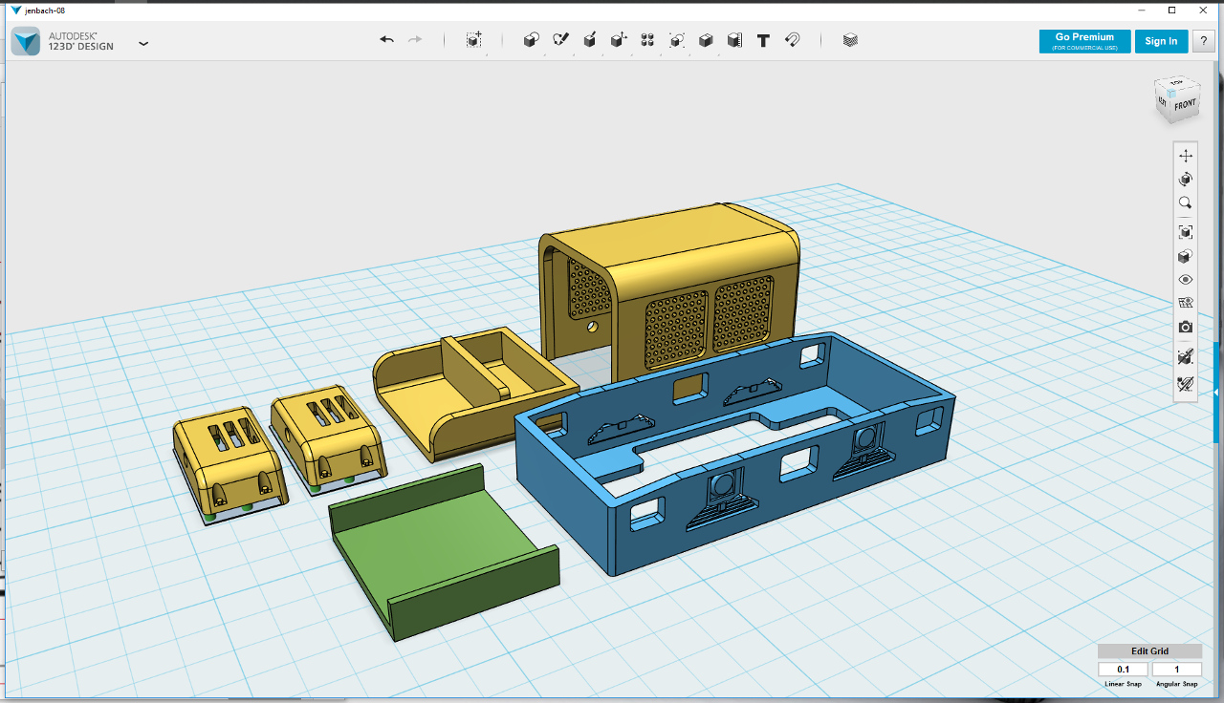Select the Modify tool
Viewport: 1224px width, 703px height.
click(x=619, y=40)
